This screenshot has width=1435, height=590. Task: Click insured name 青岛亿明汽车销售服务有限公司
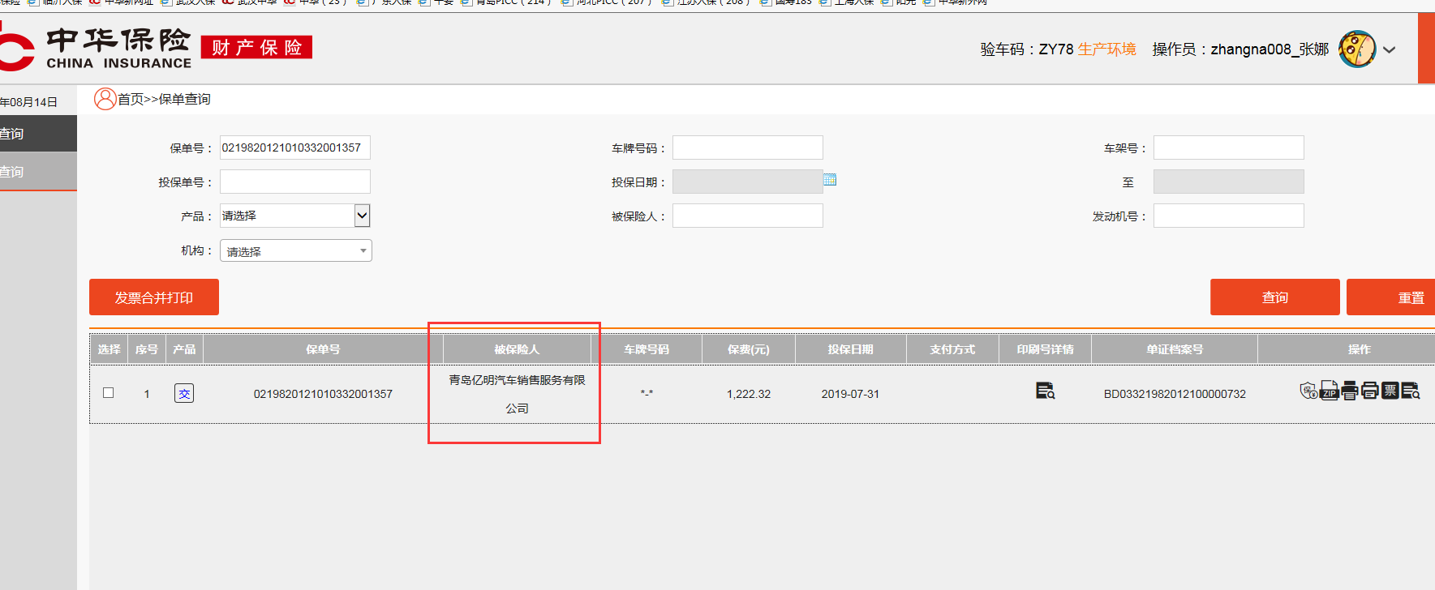click(517, 394)
